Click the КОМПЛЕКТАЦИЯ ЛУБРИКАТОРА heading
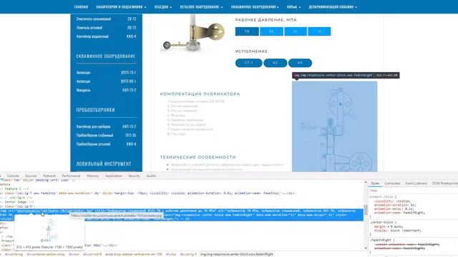This screenshot has width=458, height=257. [200, 94]
